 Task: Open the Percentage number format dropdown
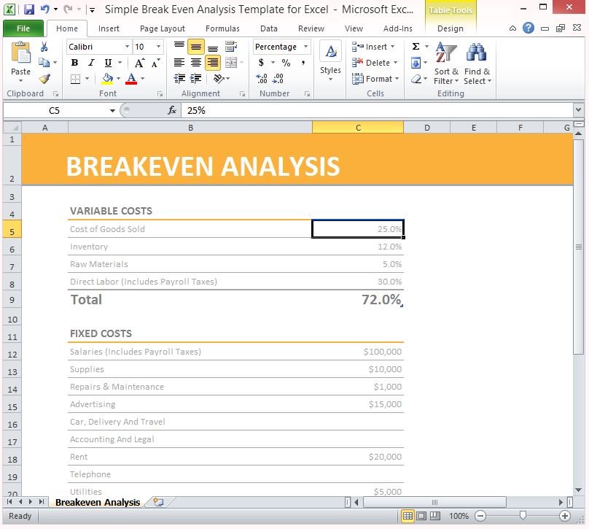click(305, 47)
